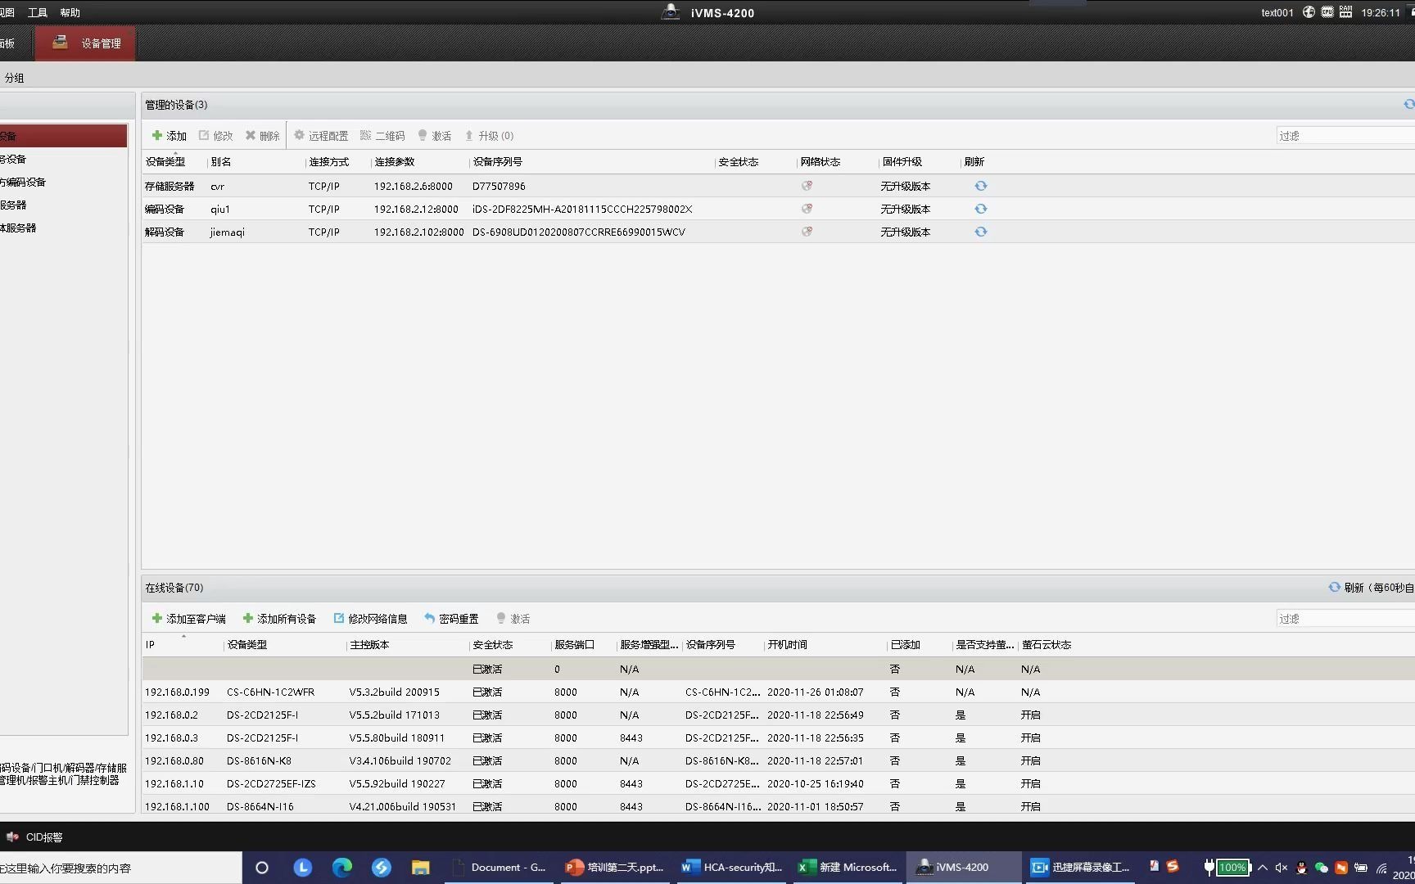The height and width of the screenshot is (884, 1415).
Task: Open 远程配置 remote configuration
Action: click(x=321, y=136)
